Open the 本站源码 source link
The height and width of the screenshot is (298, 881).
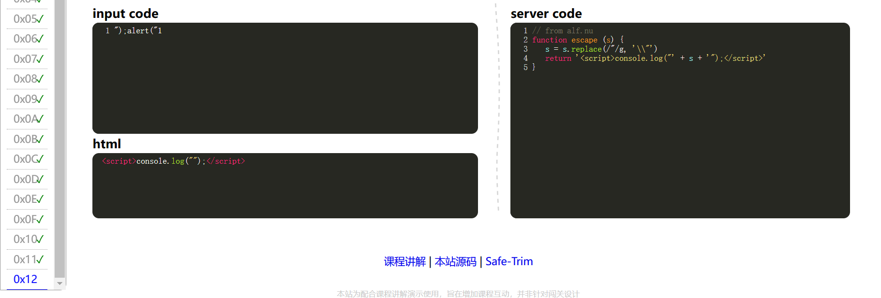(x=455, y=262)
